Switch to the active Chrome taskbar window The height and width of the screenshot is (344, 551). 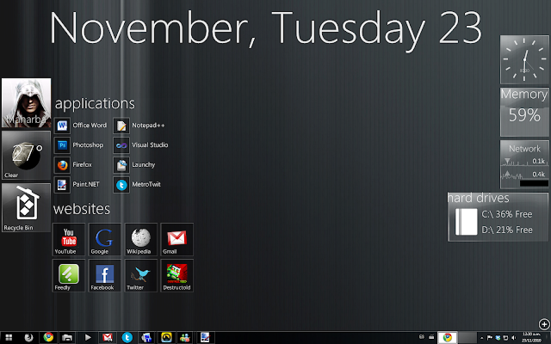coord(448,338)
